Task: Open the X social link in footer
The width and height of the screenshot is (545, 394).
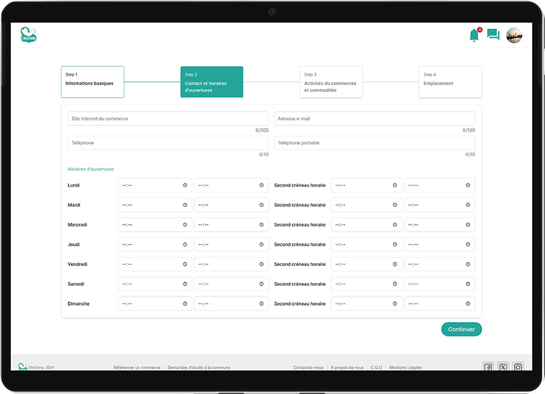Action: 503,367
